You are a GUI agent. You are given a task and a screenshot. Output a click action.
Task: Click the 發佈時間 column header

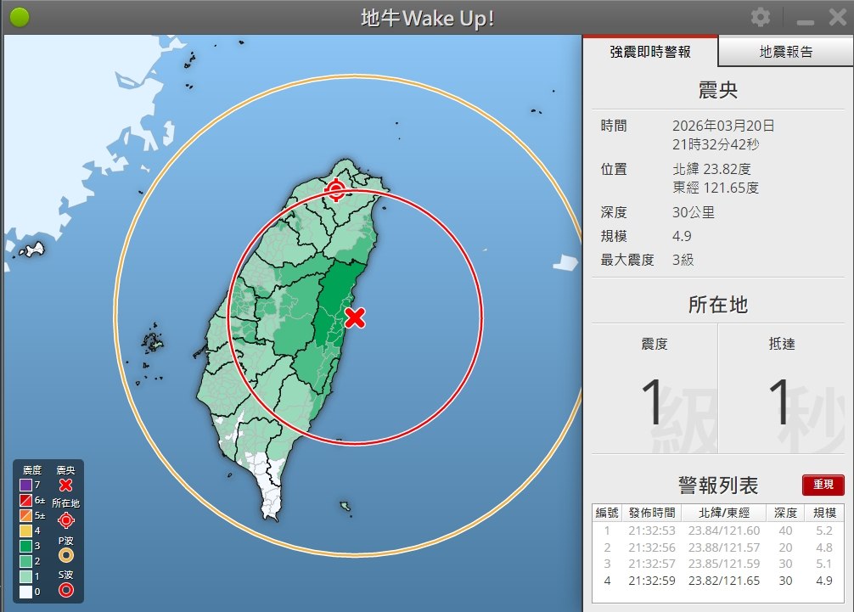point(651,513)
